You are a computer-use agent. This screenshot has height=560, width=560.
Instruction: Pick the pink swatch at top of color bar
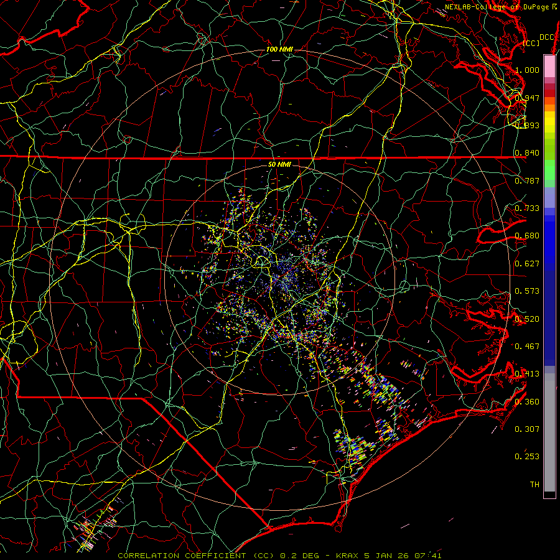pyautogui.click(x=549, y=66)
